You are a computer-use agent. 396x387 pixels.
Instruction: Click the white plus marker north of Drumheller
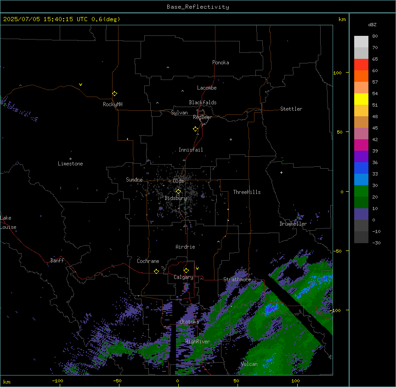(x=281, y=172)
